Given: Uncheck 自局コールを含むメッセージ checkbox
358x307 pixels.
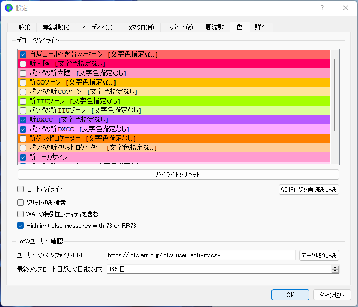Looking at the screenshot, I should (x=23, y=54).
